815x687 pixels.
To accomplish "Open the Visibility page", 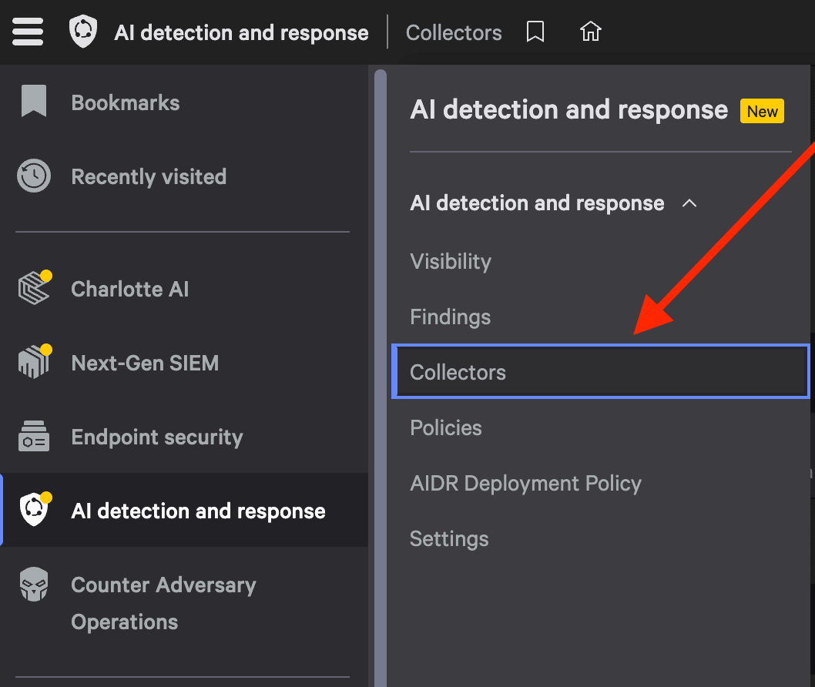I will 450,261.
